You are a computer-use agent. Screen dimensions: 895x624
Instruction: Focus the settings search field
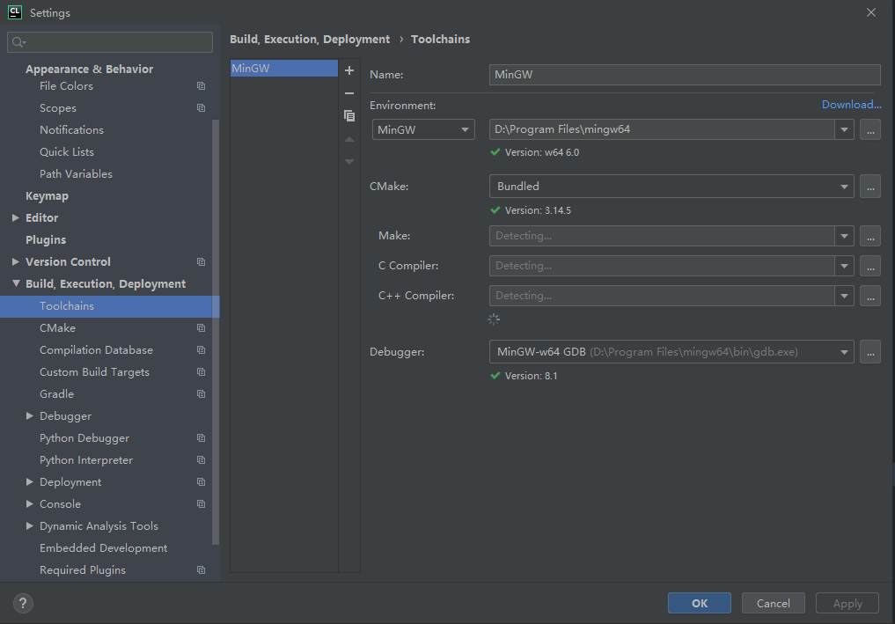[110, 42]
